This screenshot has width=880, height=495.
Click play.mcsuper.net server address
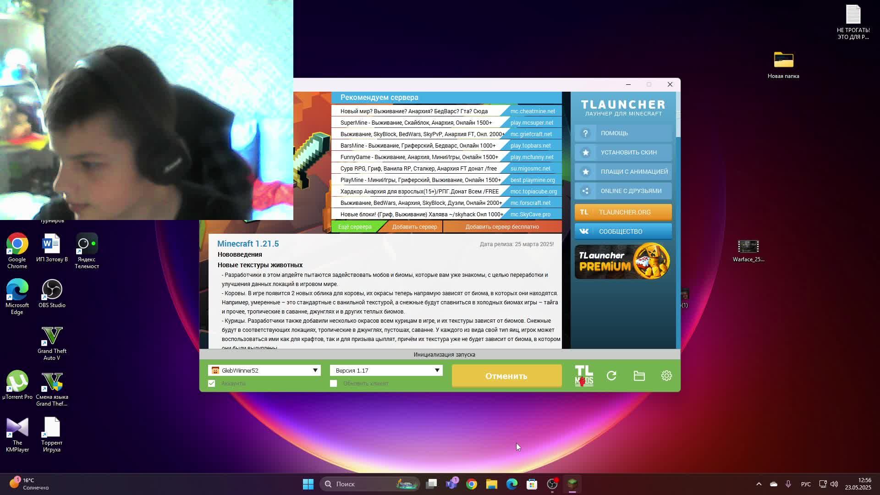click(532, 122)
